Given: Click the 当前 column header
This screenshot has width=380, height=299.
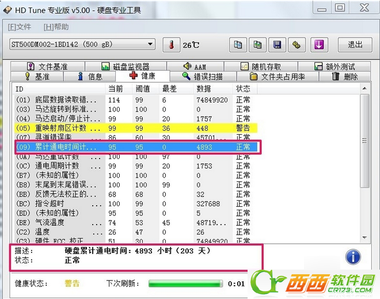Looking at the screenshot, I should [x=119, y=89].
